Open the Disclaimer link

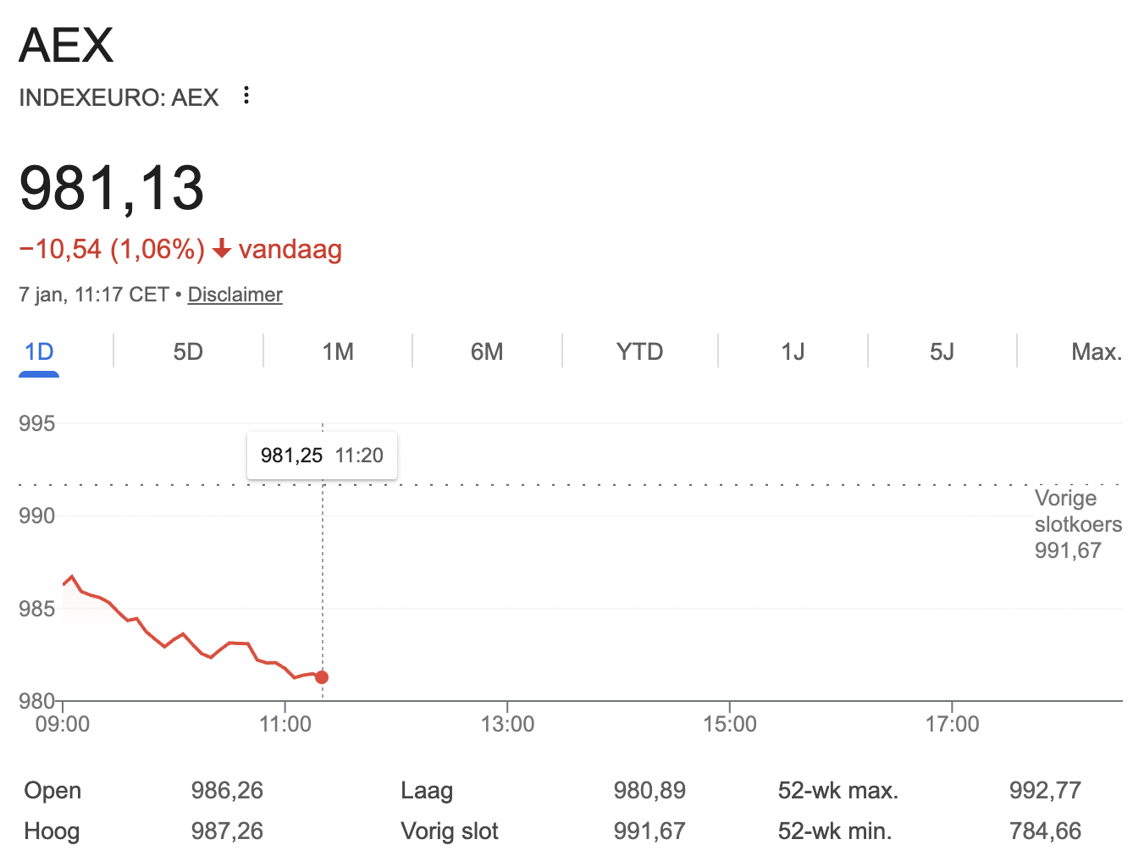[x=235, y=295]
